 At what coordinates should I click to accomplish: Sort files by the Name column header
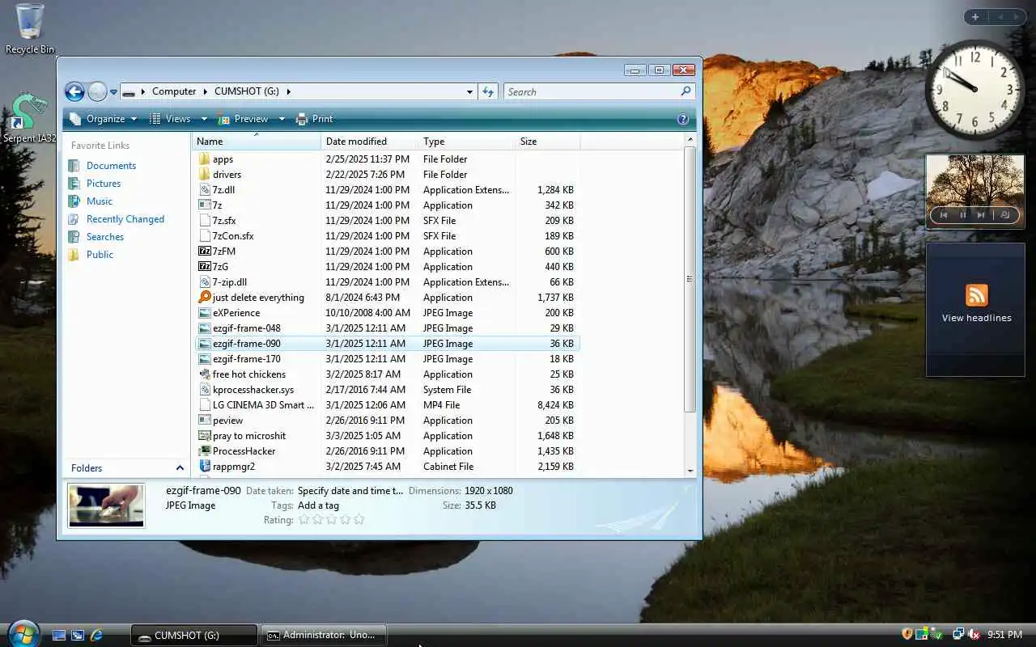[x=257, y=142]
